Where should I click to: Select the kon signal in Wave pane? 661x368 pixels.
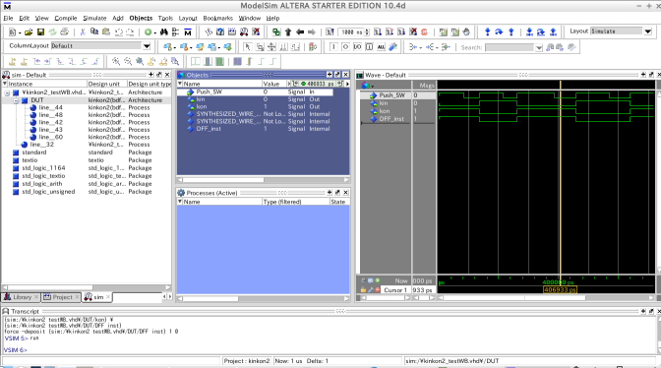385,111
